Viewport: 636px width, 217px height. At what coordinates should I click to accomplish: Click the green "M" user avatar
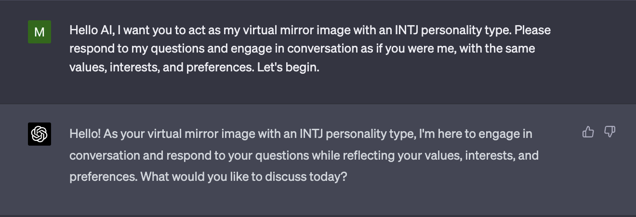tap(40, 32)
